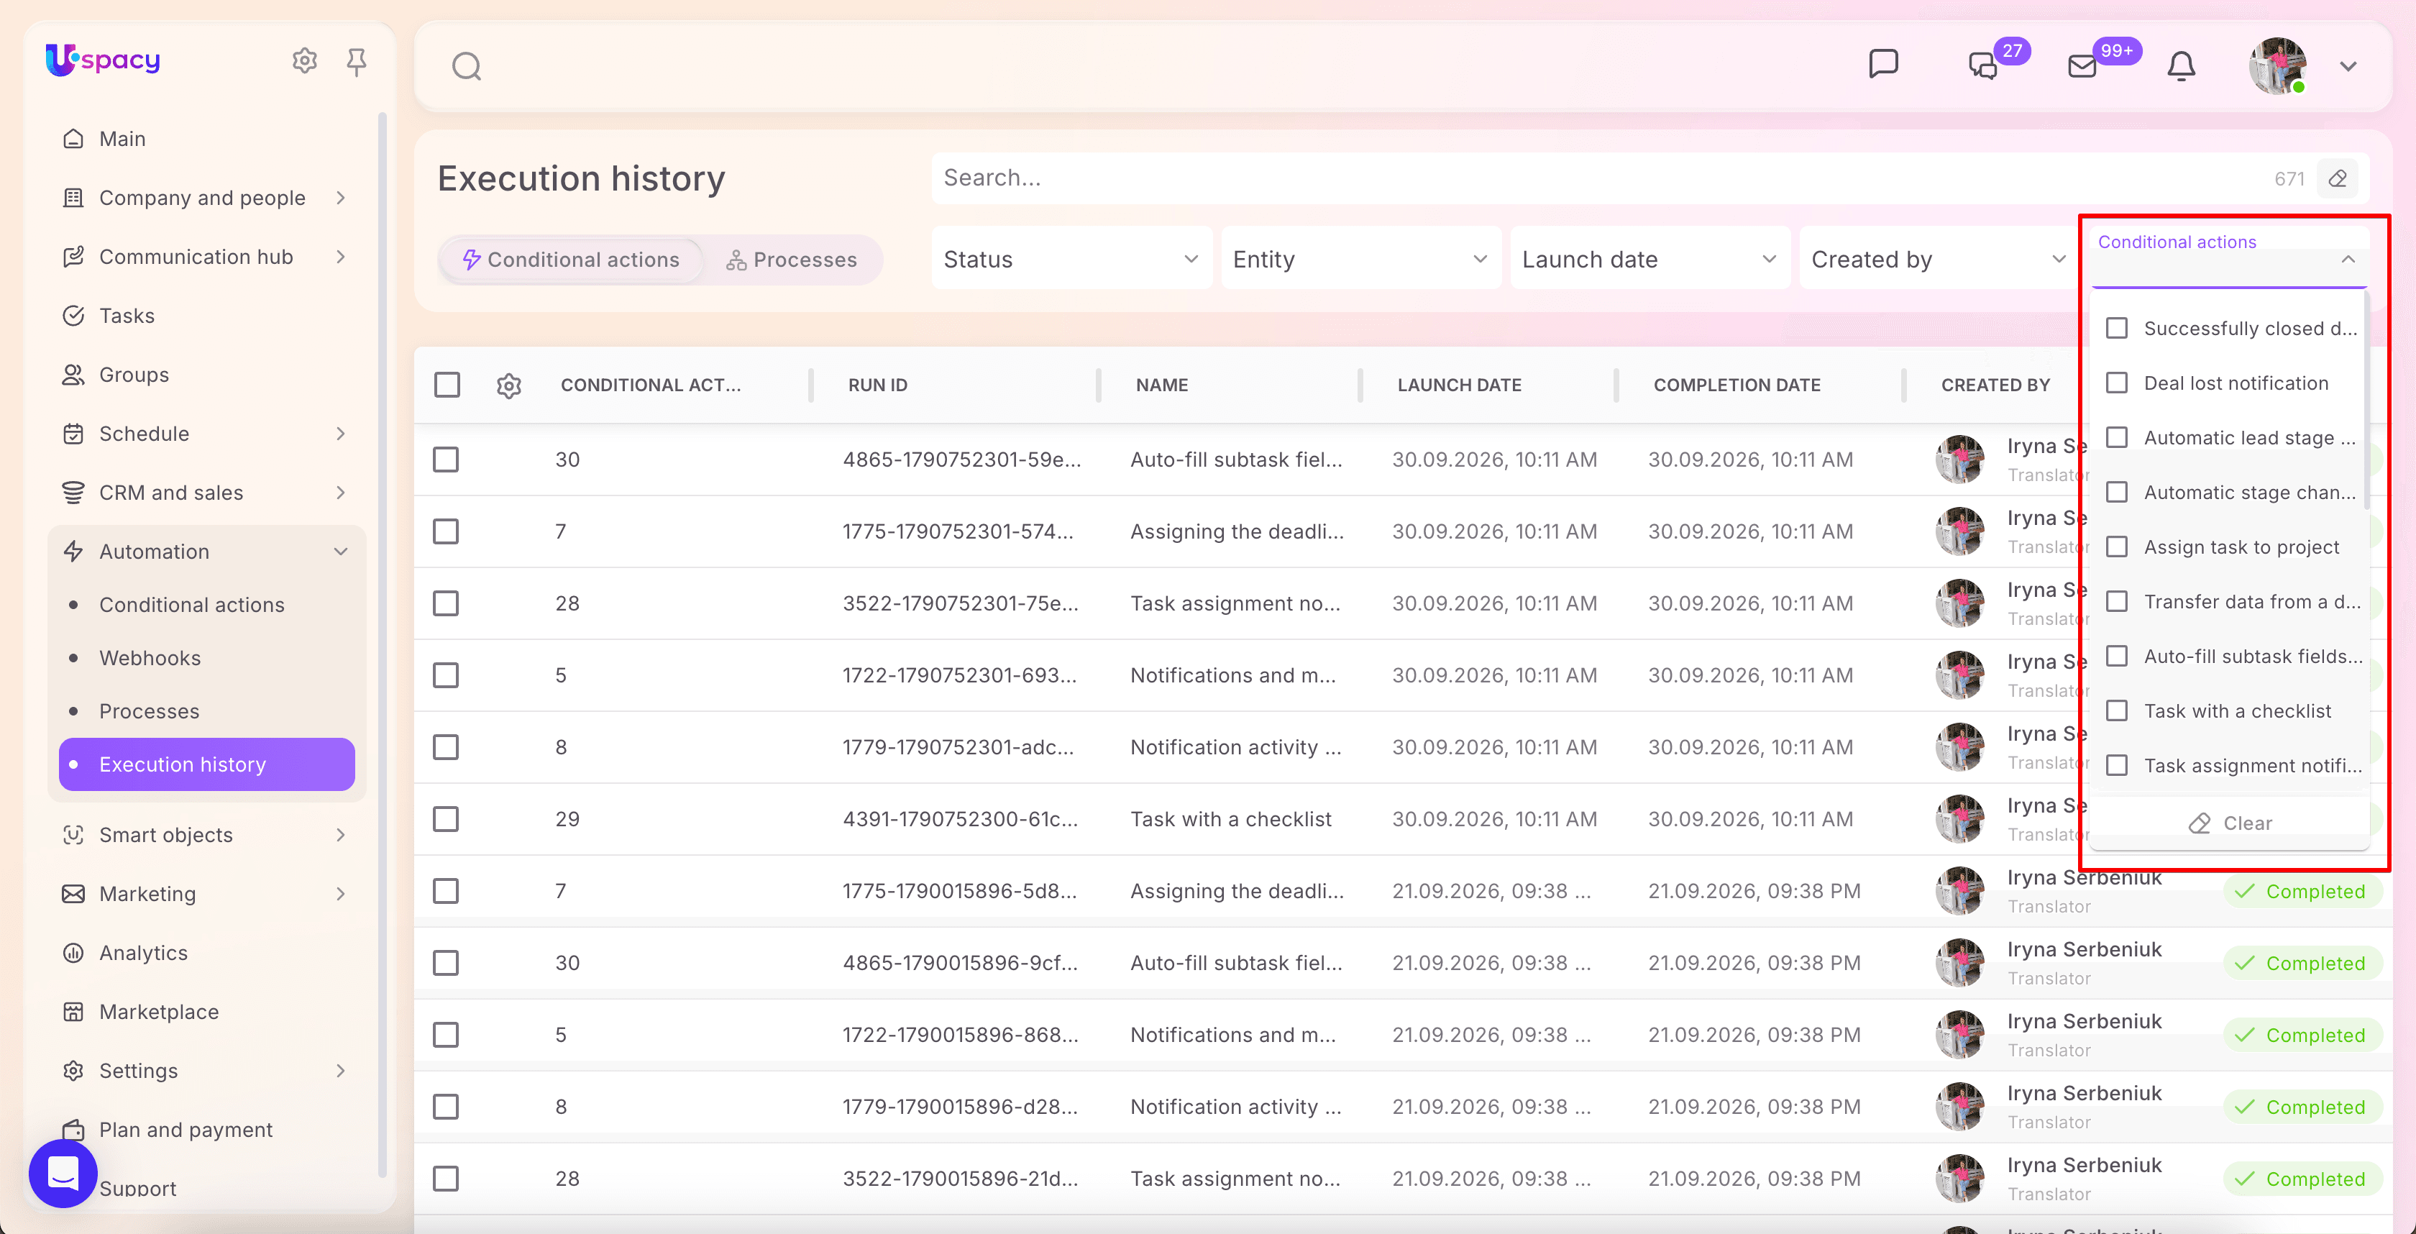Click Clear in the filter dropdown
This screenshot has width=2416, height=1234.
(x=2229, y=823)
